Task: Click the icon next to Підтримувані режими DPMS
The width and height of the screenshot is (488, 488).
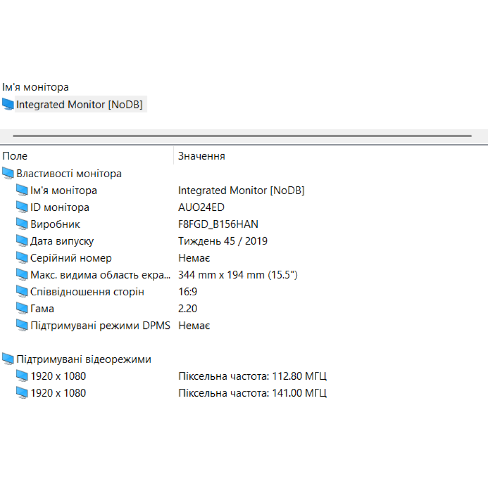Action: (22, 325)
